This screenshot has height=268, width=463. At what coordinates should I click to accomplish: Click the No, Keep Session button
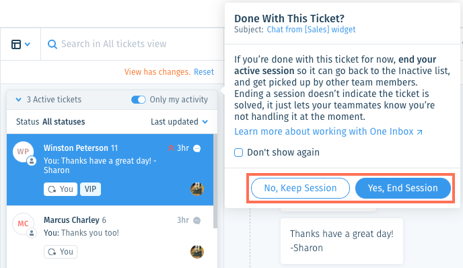[300, 188]
